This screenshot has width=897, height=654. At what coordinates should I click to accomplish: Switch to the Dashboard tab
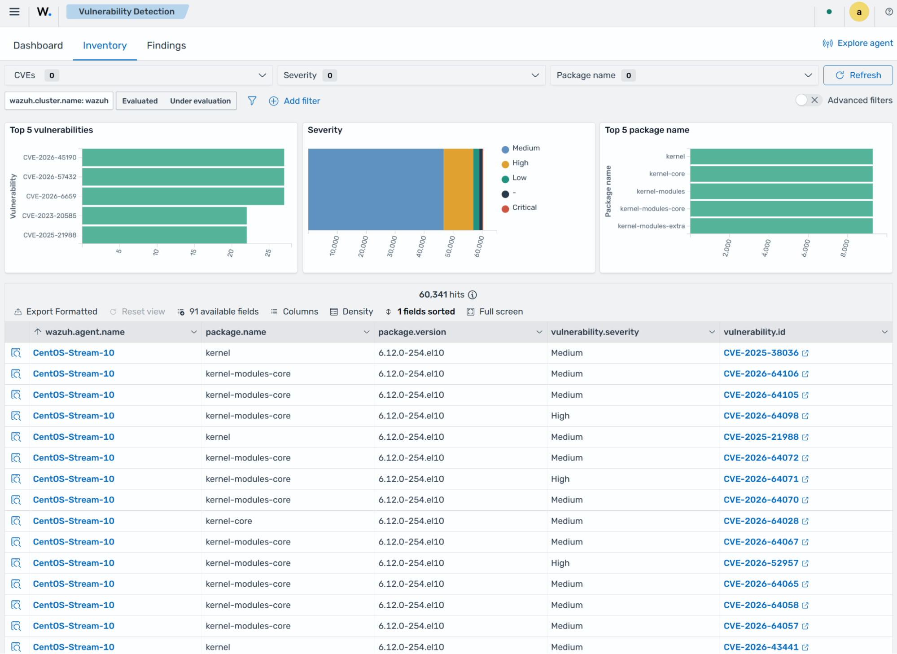[x=38, y=45]
